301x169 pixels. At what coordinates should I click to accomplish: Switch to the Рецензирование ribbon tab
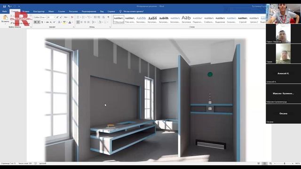pos(89,11)
